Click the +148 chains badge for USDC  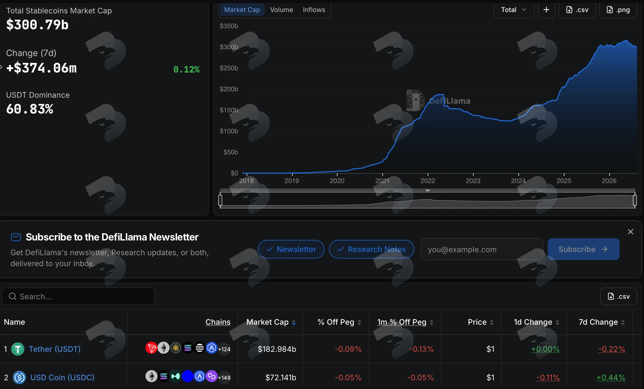point(224,378)
